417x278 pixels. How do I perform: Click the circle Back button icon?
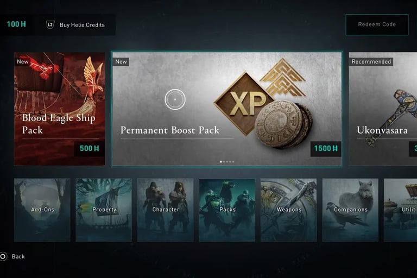coord(3,256)
